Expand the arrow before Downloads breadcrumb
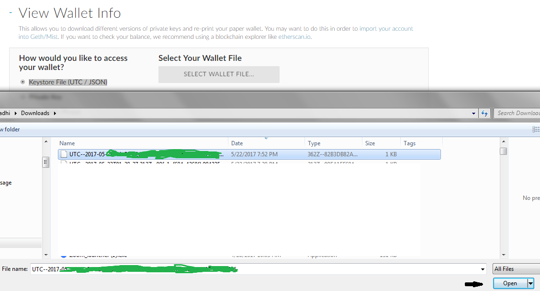540x291 pixels. [15, 113]
